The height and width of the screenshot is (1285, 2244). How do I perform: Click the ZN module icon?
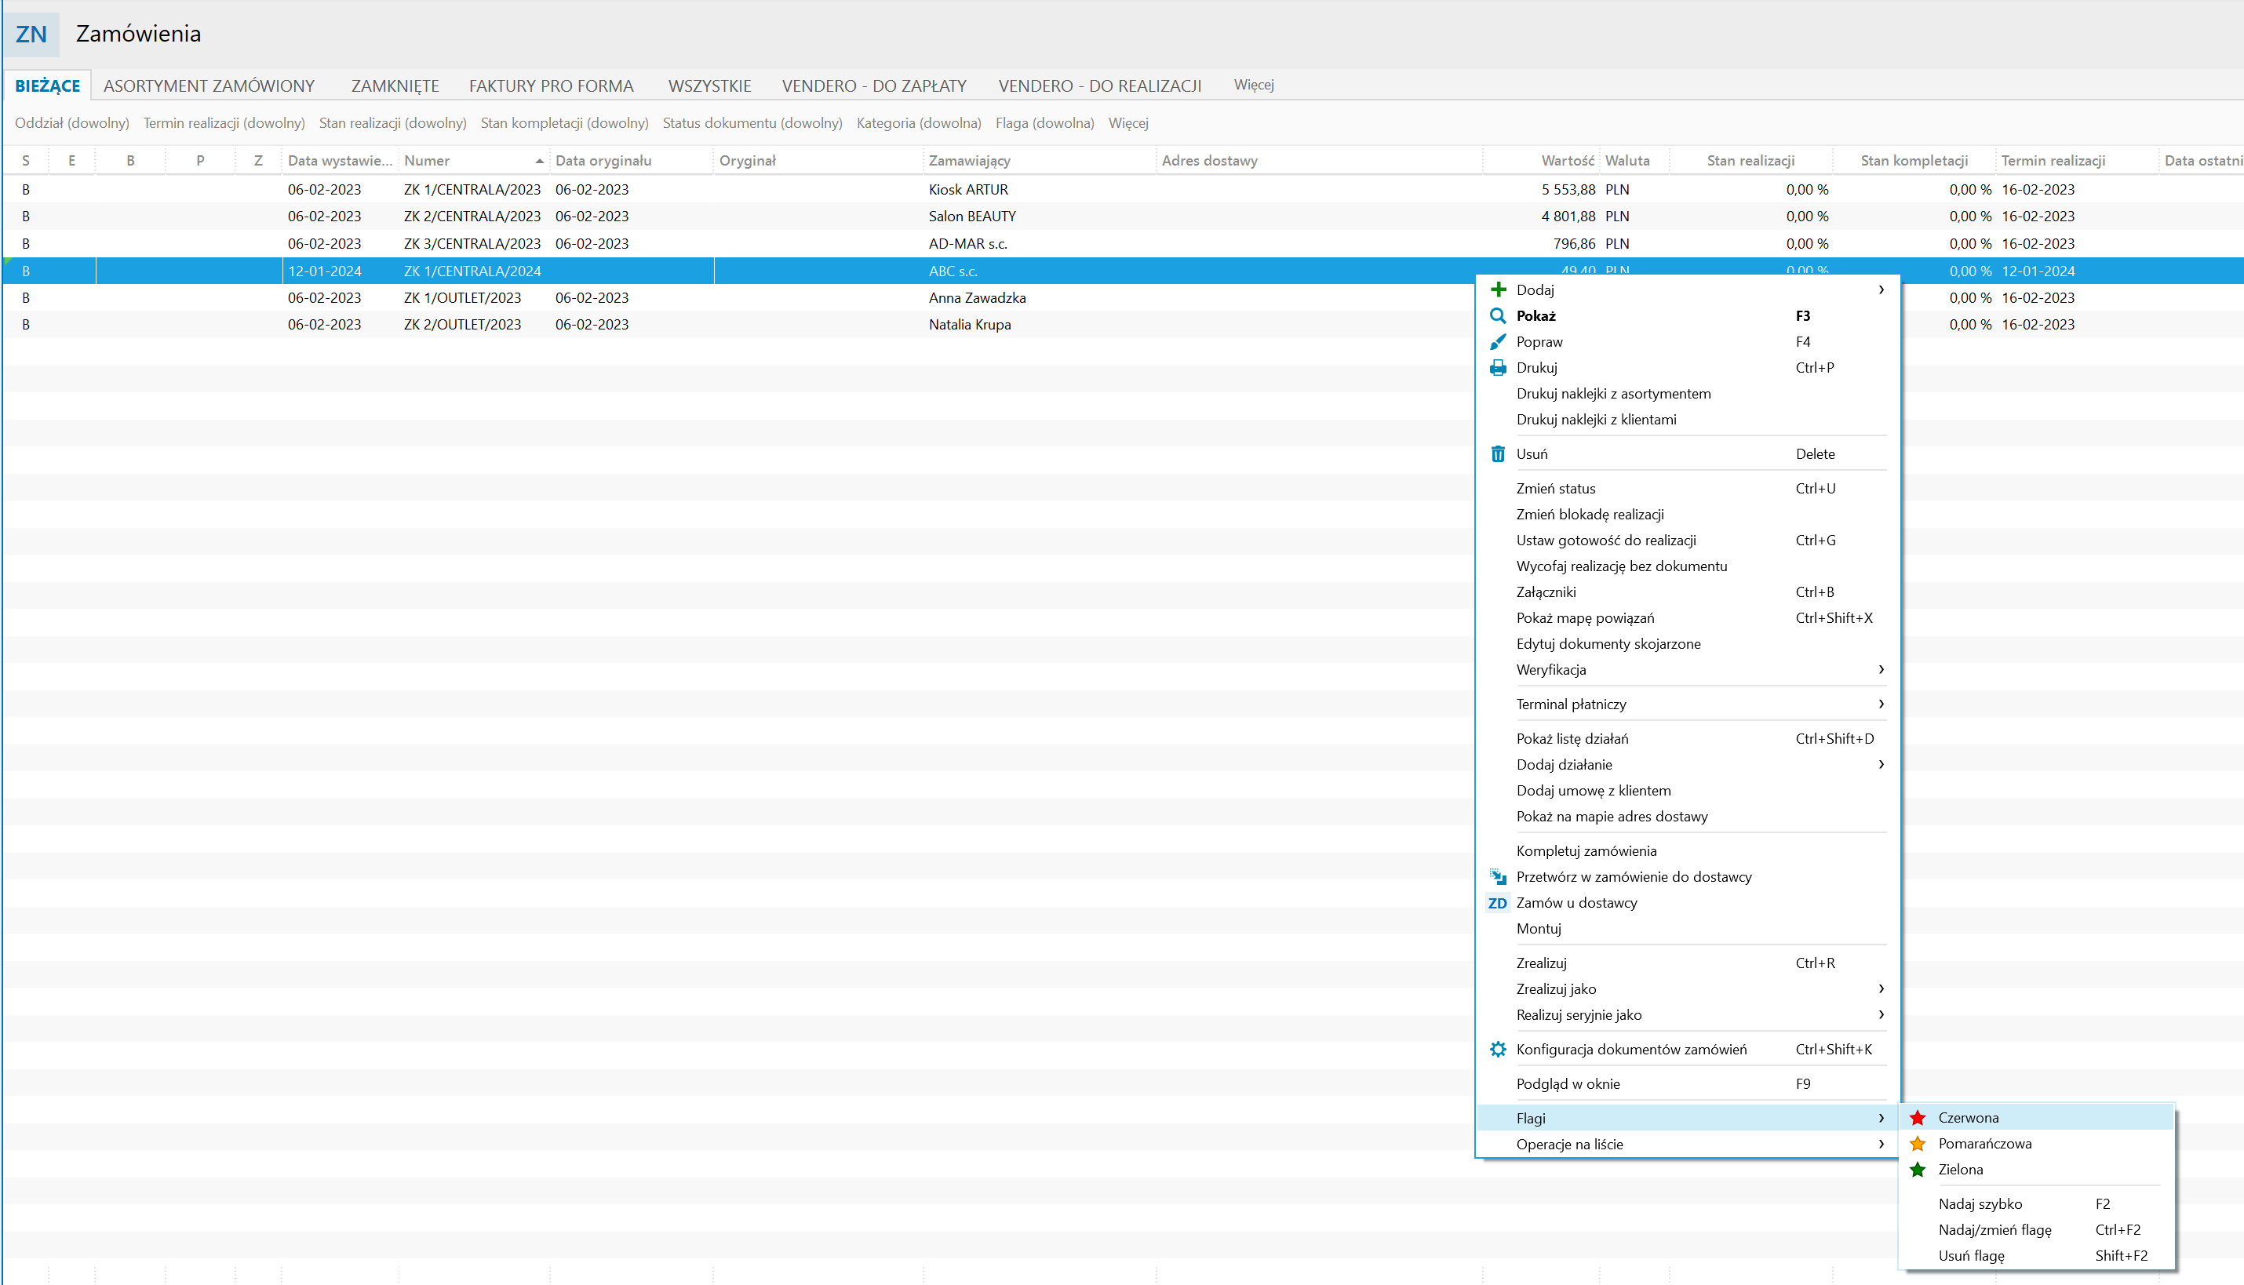[31, 34]
